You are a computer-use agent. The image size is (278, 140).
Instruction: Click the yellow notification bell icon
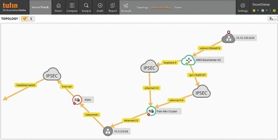274,11
